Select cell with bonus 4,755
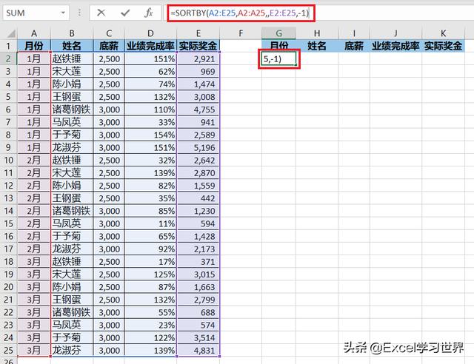Screen dimensions: 474x364 tap(198, 109)
